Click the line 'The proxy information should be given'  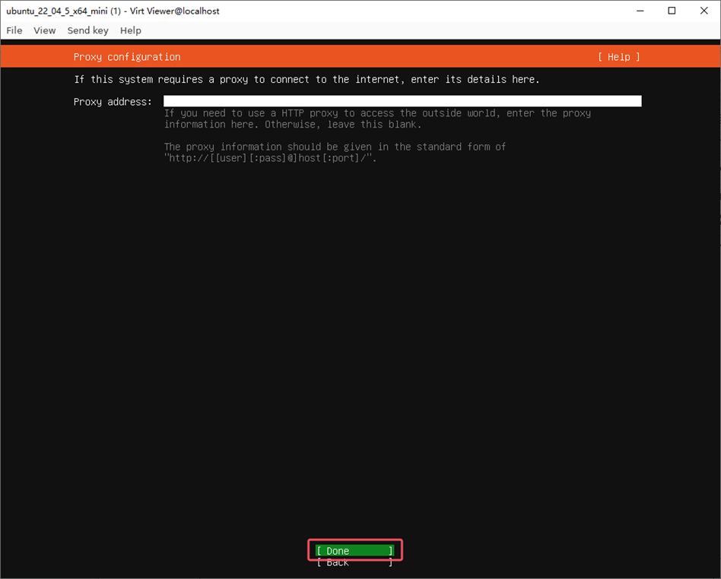pos(268,147)
